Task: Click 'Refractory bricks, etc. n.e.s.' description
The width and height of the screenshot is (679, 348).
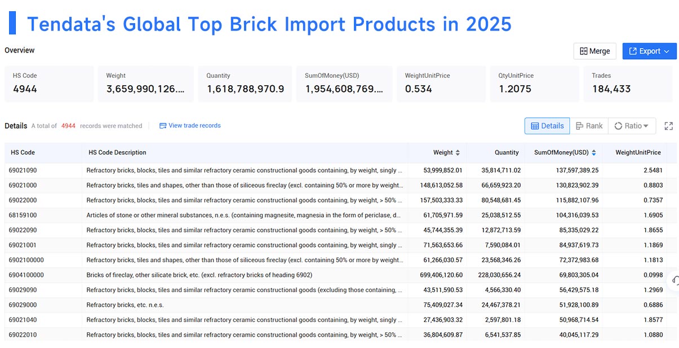Action: click(x=125, y=305)
